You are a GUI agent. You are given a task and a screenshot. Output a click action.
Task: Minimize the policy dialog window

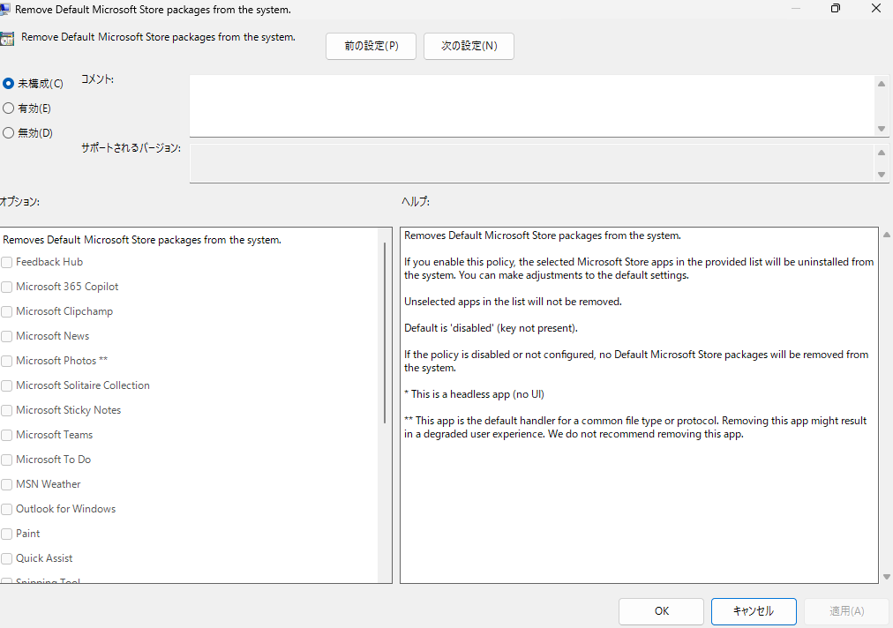796,9
